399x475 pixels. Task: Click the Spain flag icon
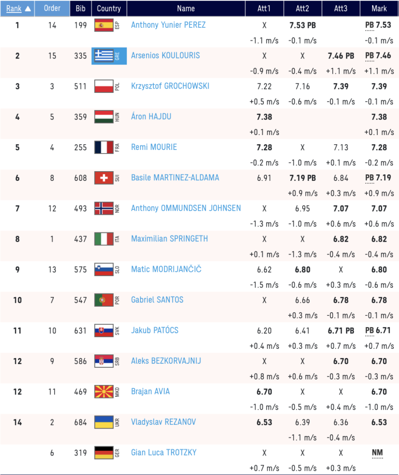coord(104,26)
